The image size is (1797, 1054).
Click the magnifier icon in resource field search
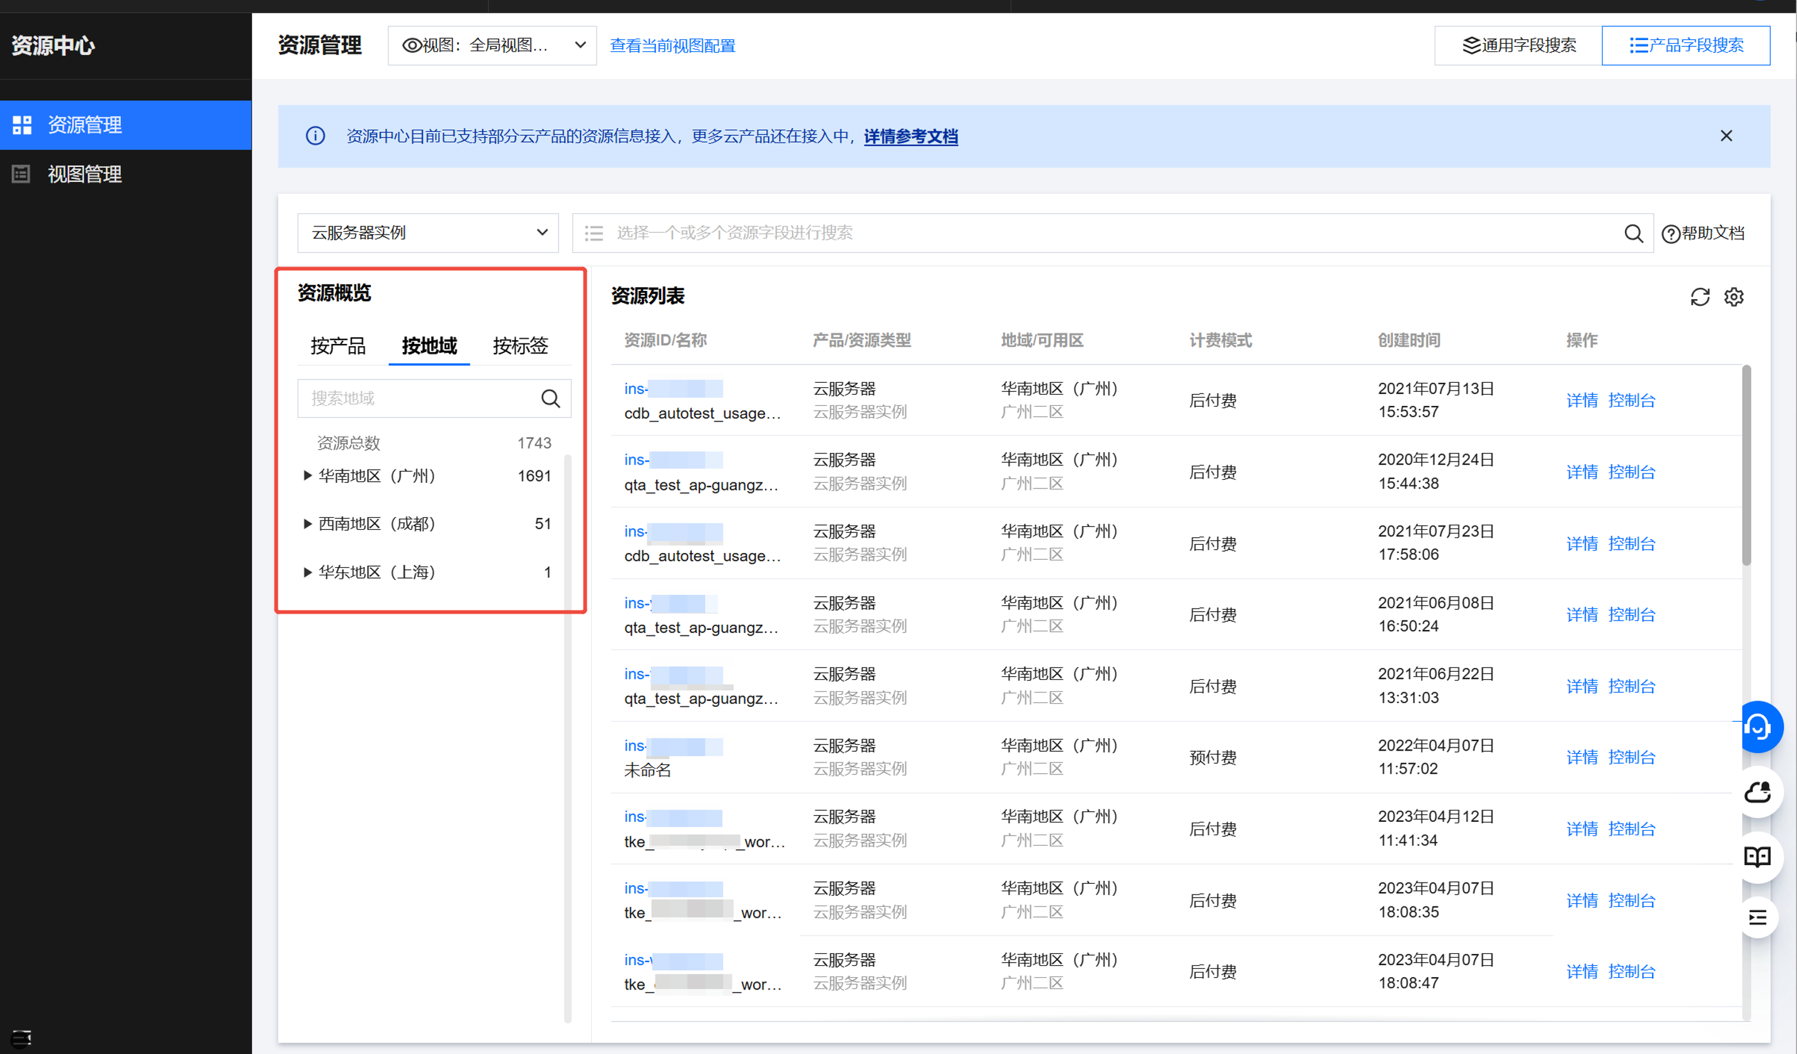[1633, 233]
